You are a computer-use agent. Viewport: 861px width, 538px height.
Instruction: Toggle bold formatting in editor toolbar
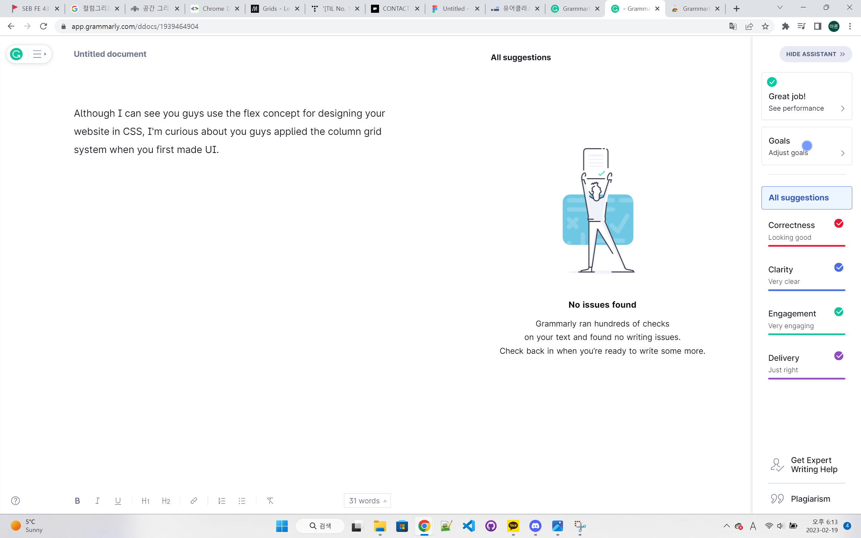(x=77, y=501)
